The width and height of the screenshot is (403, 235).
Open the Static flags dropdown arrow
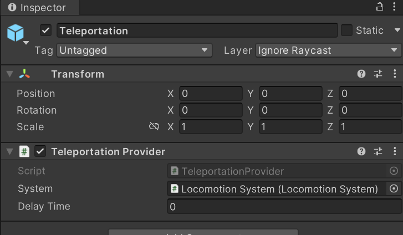coord(397,30)
